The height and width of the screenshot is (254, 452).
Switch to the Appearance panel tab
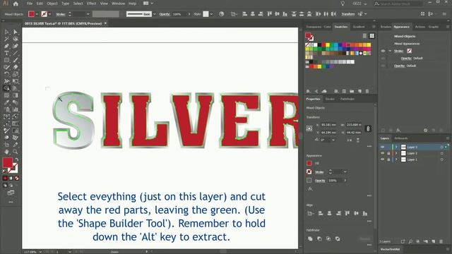(401, 27)
